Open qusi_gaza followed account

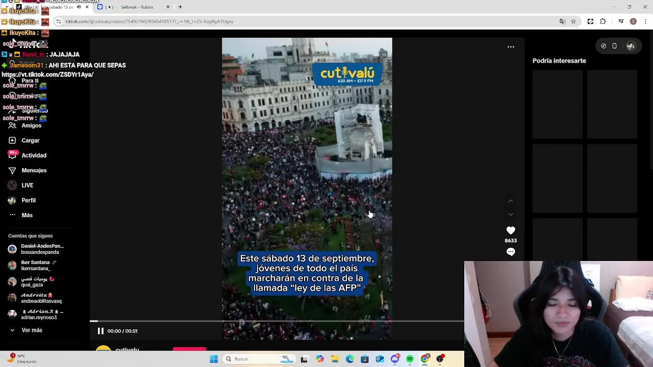click(32, 282)
